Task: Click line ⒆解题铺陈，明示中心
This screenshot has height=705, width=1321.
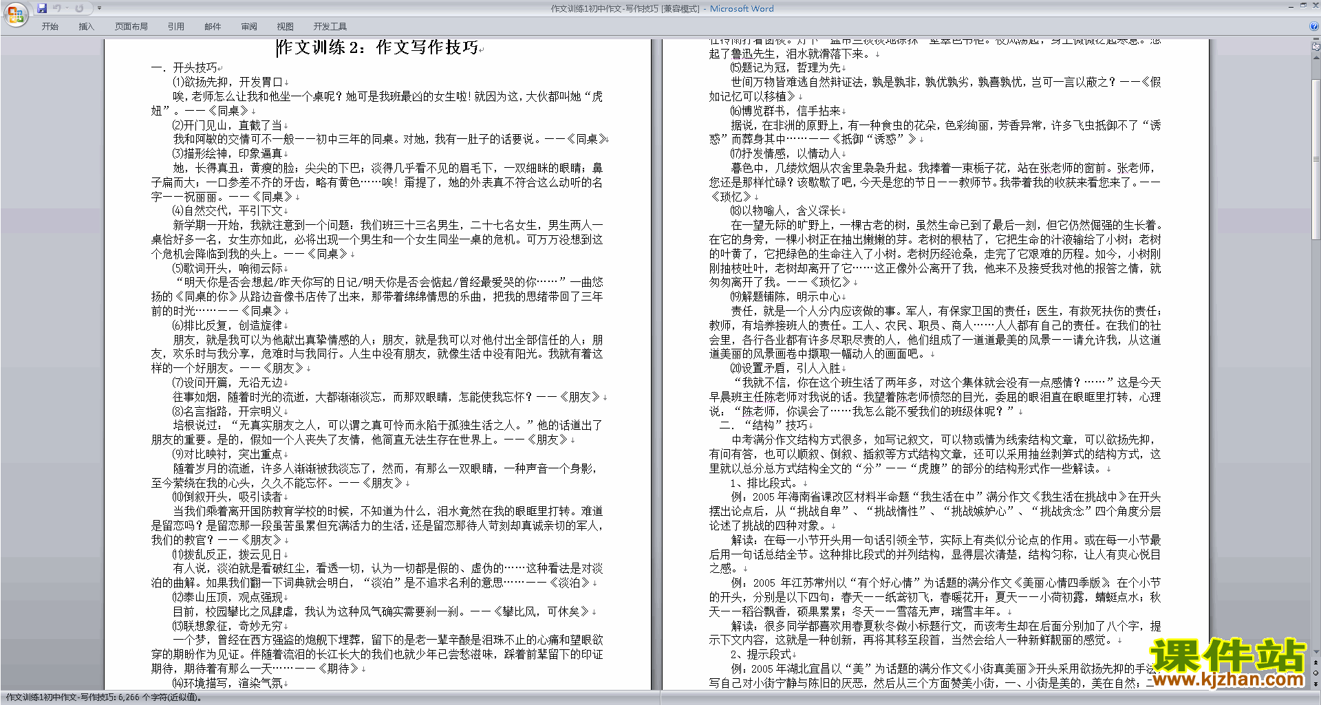Action: 786,296
